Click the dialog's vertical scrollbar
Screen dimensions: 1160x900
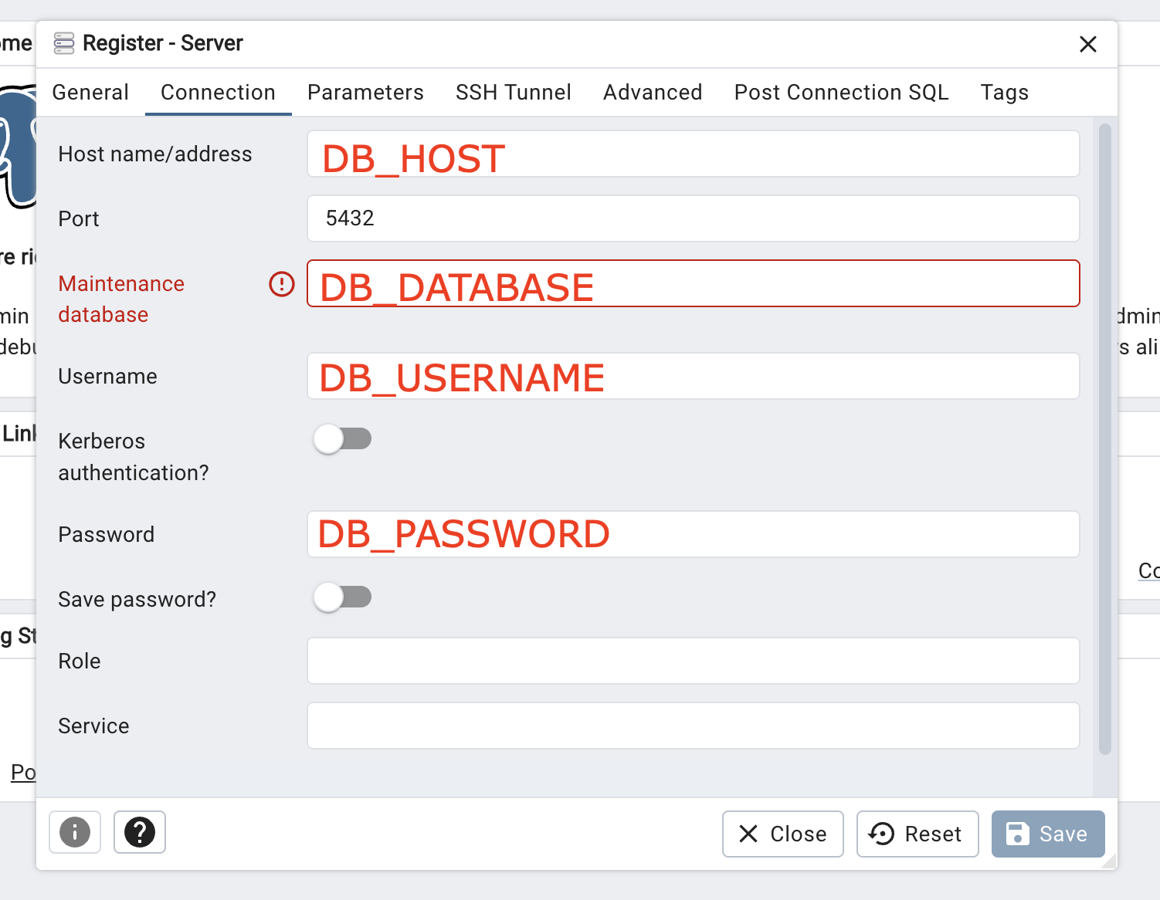click(1104, 438)
